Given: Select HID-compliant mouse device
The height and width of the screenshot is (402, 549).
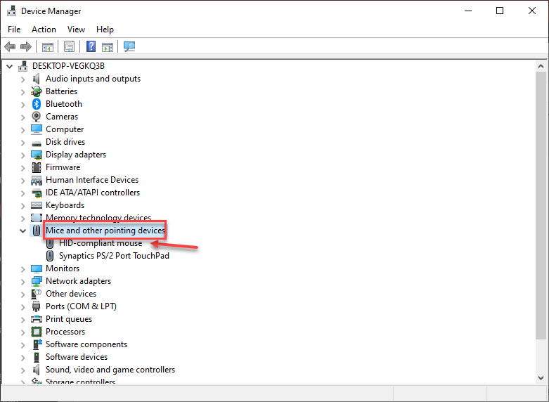Looking at the screenshot, I should [100, 243].
